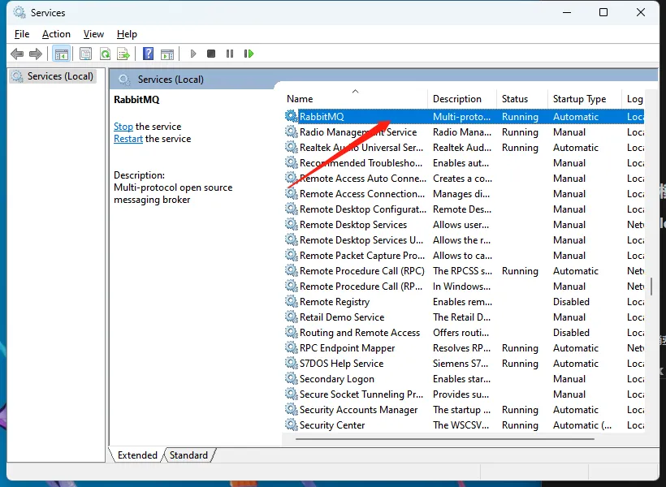666x487 pixels.
Task: Click the Forward arrow toolbar icon
Action: 36,54
